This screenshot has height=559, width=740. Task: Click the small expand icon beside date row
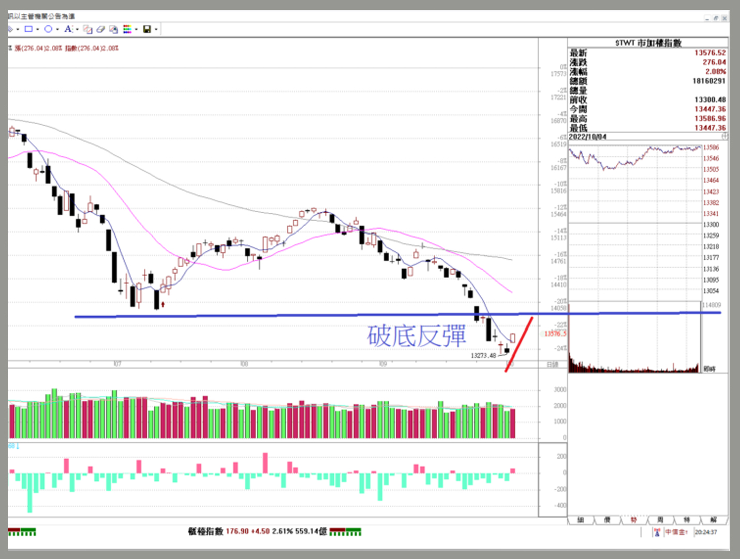coord(724,136)
